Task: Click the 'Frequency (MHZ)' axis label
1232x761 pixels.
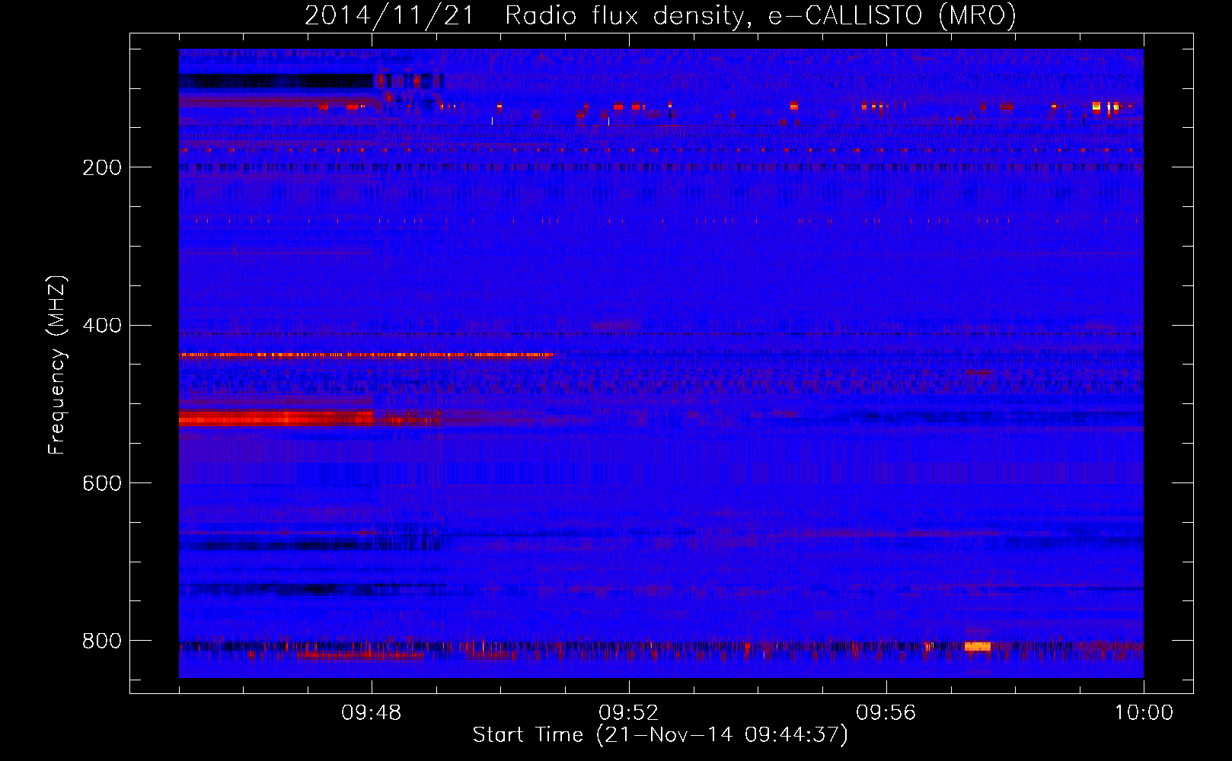Action: tap(57, 365)
